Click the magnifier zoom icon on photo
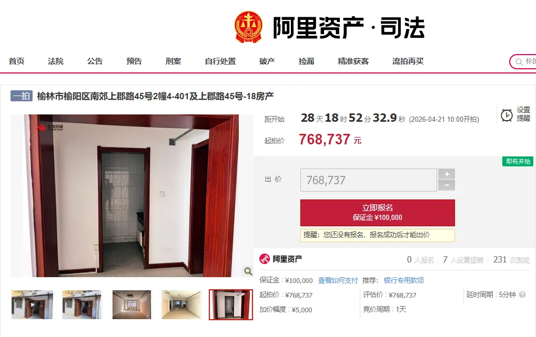The height and width of the screenshot is (337, 536). click(x=248, y=271)
